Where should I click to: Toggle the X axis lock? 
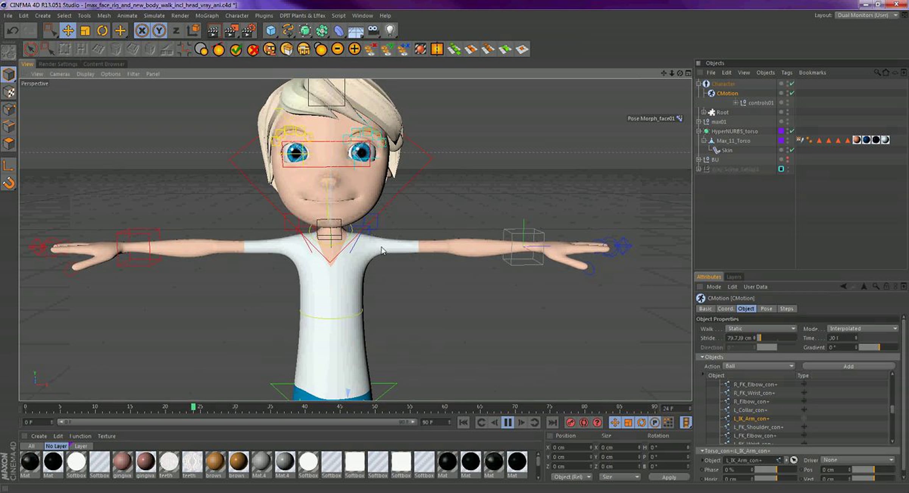pyautogui.click(x=142, y=31)
